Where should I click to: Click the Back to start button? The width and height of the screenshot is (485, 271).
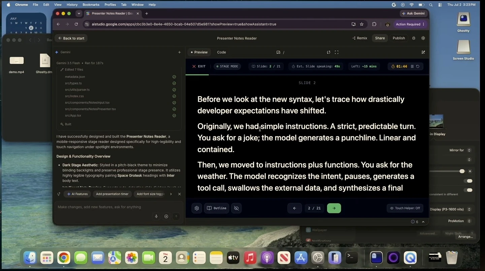coord(71,38)
